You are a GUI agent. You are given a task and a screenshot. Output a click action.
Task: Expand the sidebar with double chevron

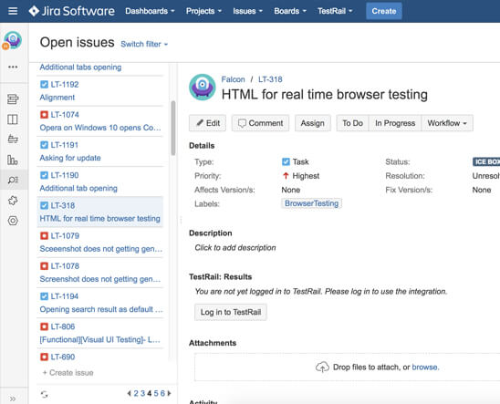tap(13, 399)
